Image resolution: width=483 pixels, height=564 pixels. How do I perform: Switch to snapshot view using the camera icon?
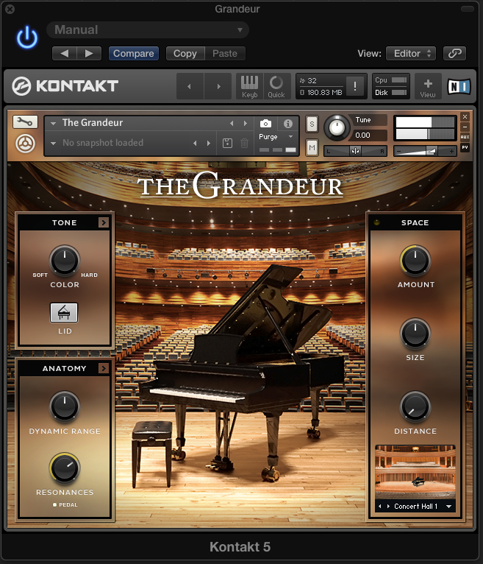(265, 124)
